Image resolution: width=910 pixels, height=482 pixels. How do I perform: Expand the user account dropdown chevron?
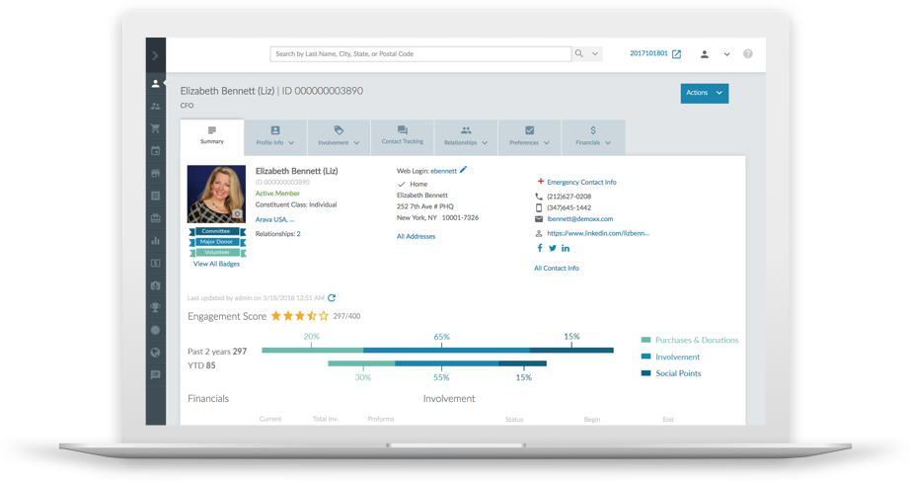(726, 54)
